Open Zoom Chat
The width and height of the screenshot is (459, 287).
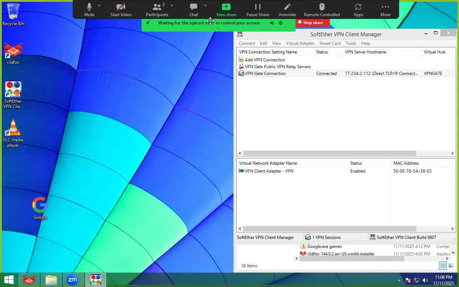tap(194, 10)
